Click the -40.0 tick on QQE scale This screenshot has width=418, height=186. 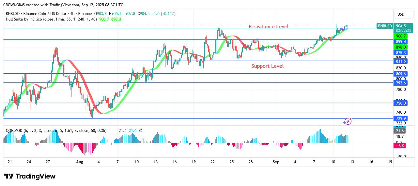tap(401, 156)
